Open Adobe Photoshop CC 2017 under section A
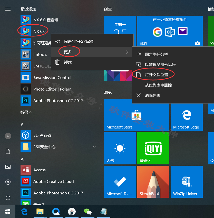214x218 pixels. tap(26, 193)
